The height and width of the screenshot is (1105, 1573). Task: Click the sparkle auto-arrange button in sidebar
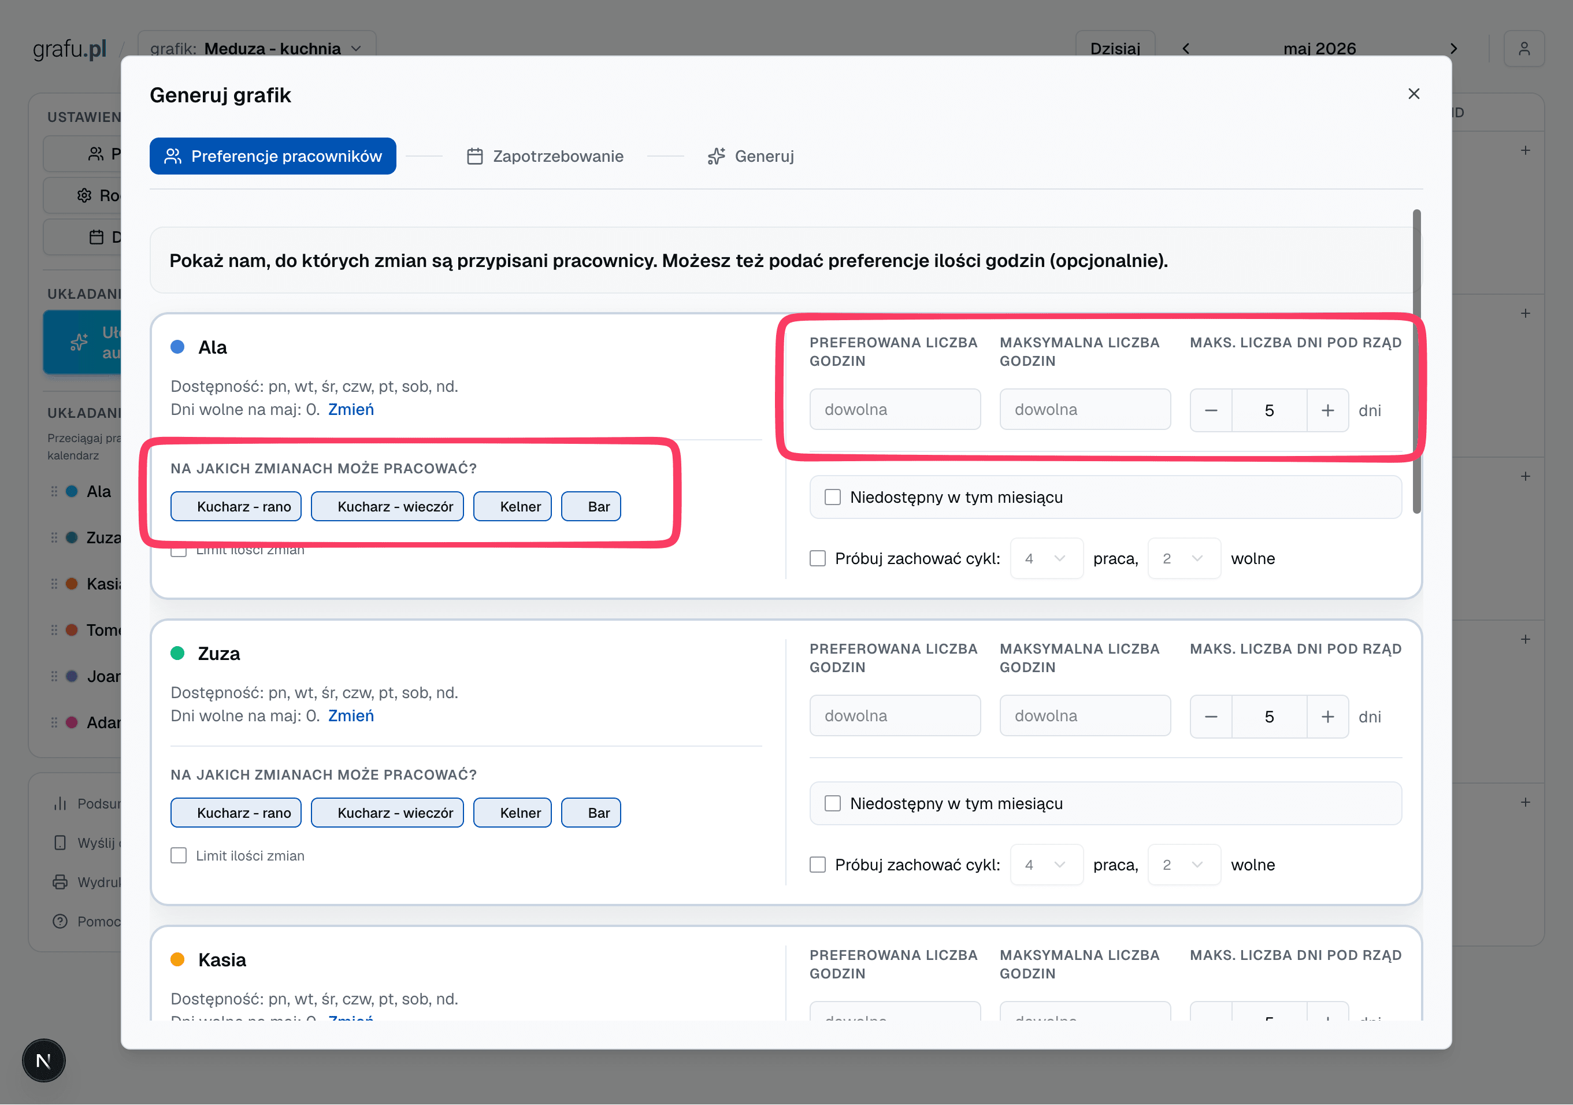[82, 342]
